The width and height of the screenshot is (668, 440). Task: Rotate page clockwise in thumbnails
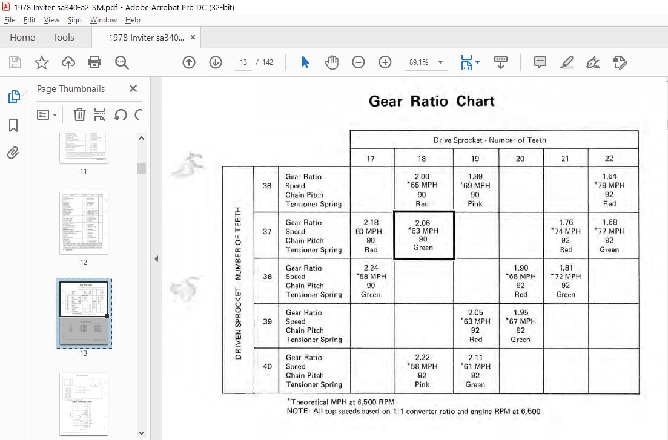[x=138, y=114]
